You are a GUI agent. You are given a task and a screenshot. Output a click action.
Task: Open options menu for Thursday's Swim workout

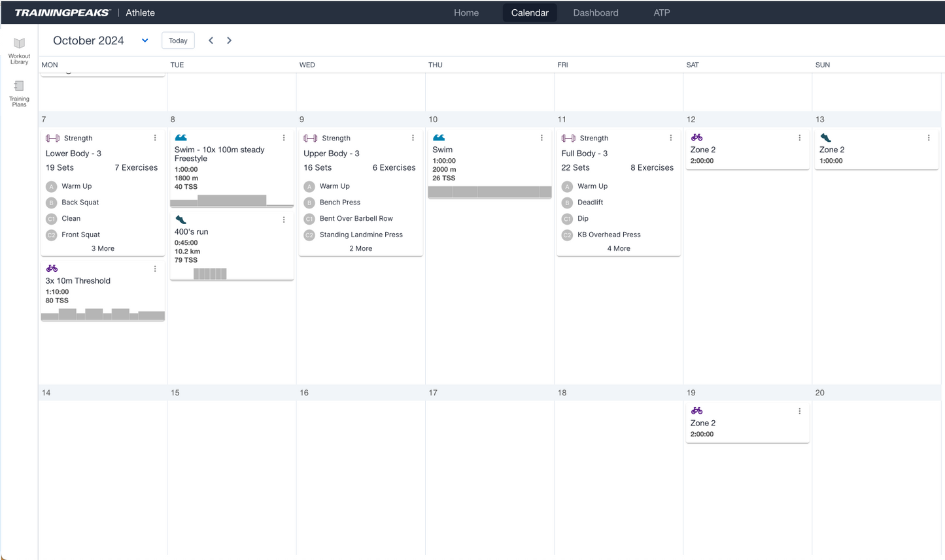tap(541, 138)
